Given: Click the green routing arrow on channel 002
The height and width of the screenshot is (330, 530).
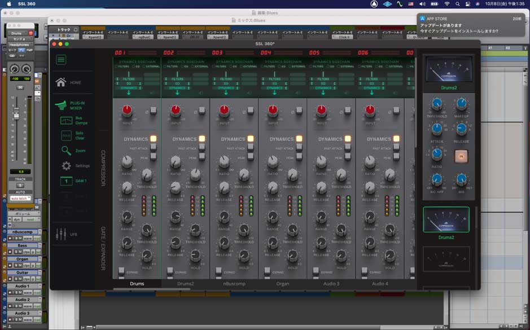Looking at the screenshot, I should point(177,92).
